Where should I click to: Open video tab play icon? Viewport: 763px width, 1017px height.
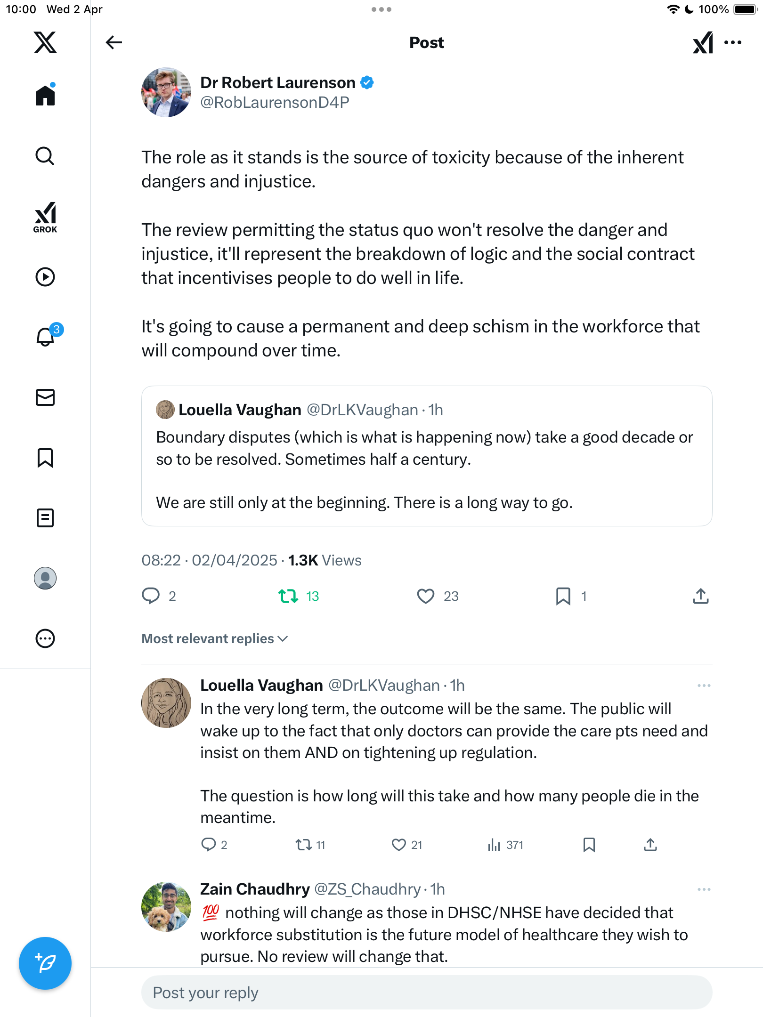tap(45, 277)
